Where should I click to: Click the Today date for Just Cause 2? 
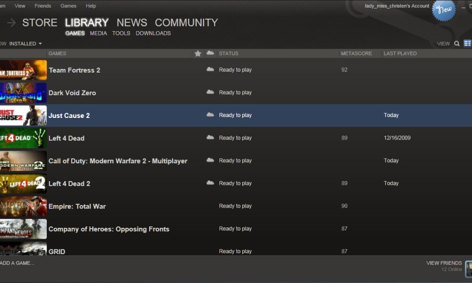click(391, 115)
